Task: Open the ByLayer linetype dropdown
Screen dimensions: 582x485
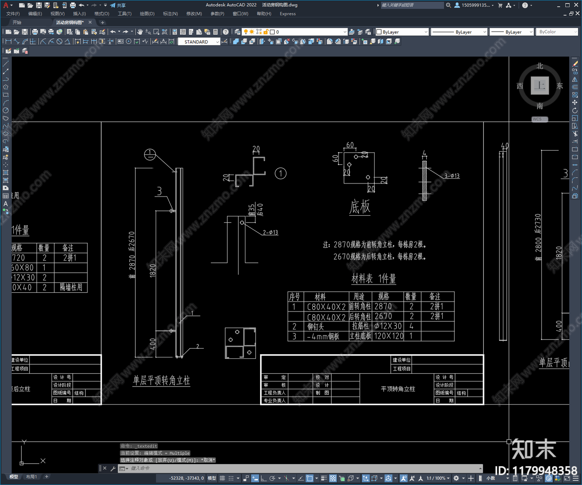Action: [459, 32]
